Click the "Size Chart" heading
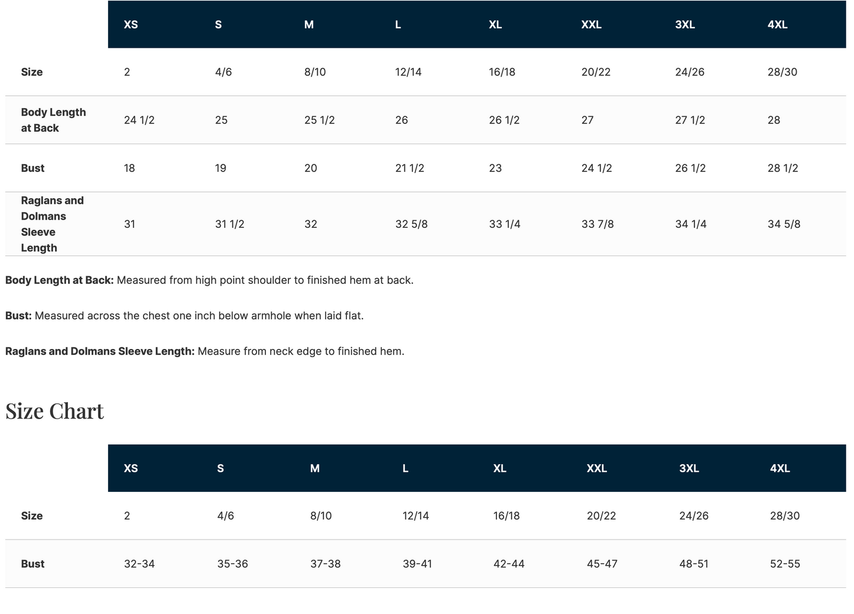 pyautogui.click(x=54, y=411)
